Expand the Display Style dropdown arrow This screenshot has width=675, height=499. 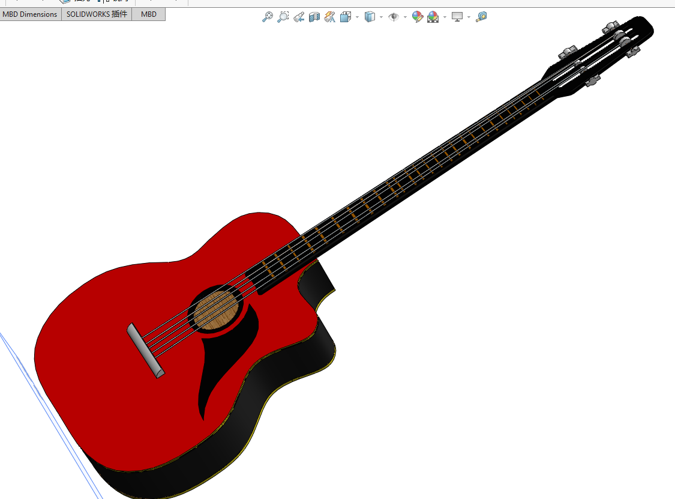point(382,17)
